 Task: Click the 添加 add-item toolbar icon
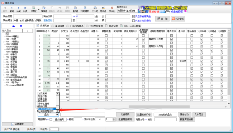(34, 8)
